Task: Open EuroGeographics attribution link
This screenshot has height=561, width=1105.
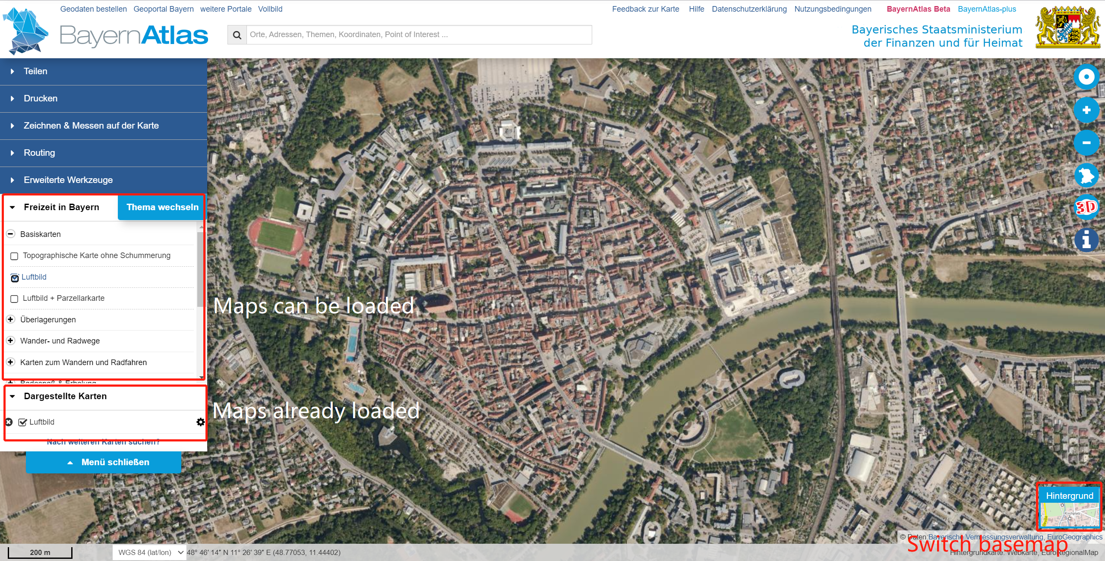Action: coord(1074,537)
